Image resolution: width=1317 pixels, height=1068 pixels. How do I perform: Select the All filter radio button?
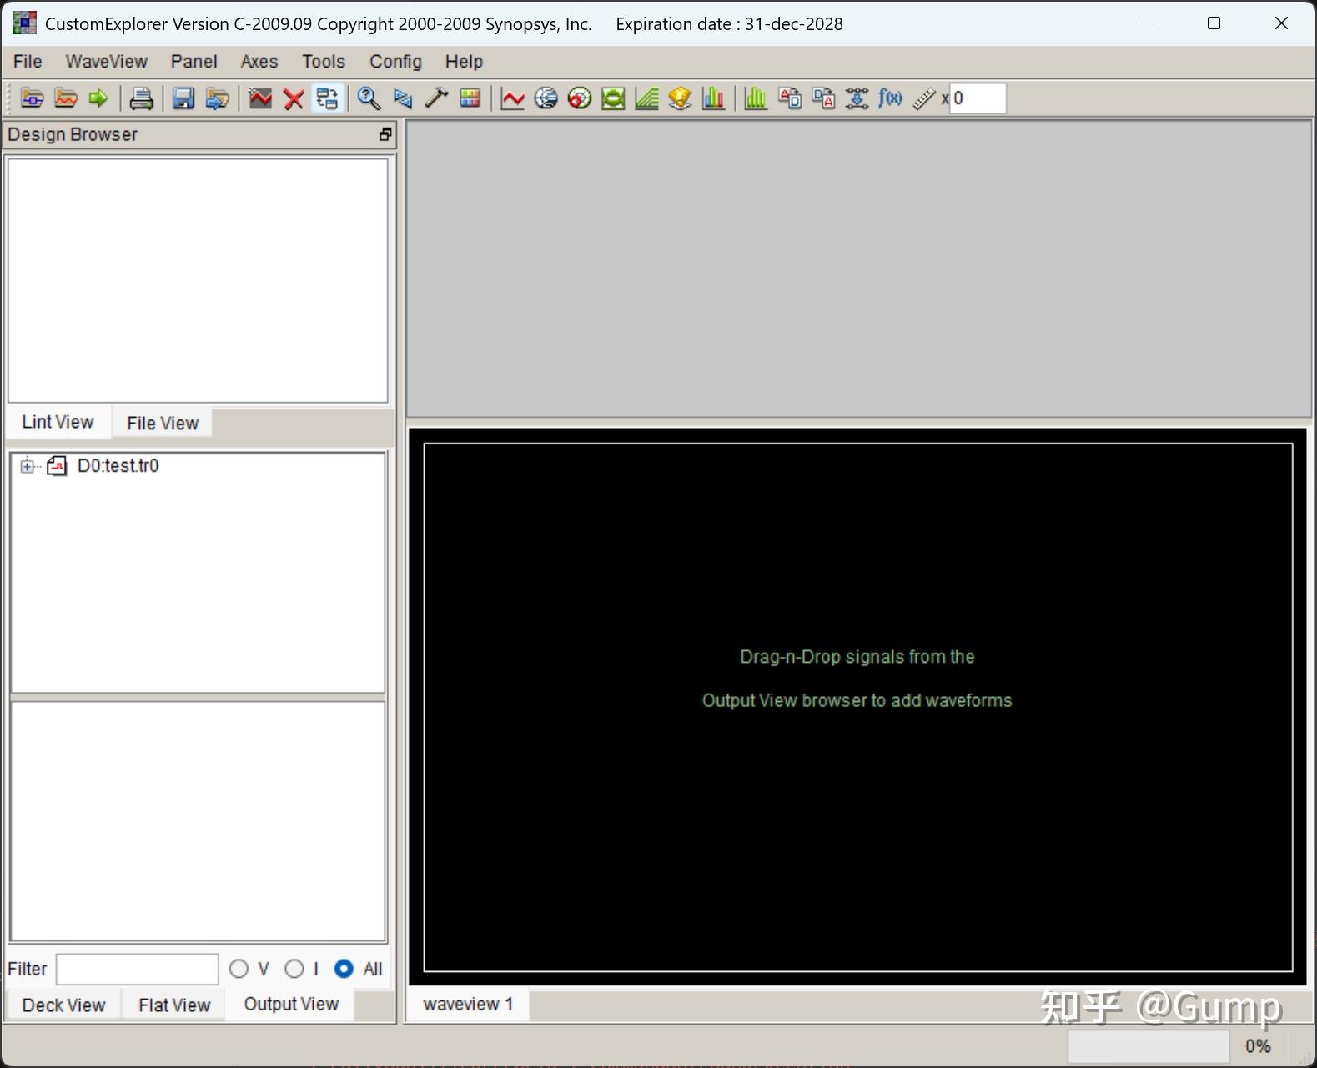coord(344,969)
